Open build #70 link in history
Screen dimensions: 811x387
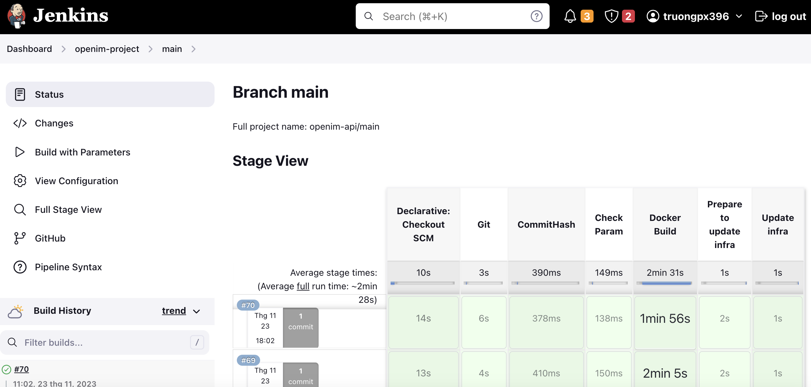click(21, 369)
